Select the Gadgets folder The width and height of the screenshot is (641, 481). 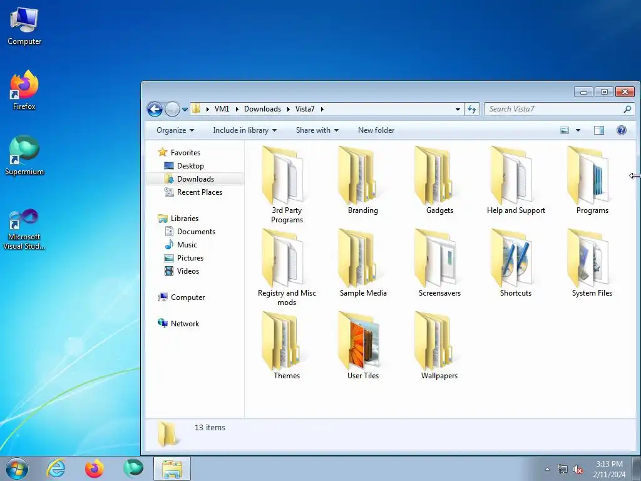[x=439, y=180]
